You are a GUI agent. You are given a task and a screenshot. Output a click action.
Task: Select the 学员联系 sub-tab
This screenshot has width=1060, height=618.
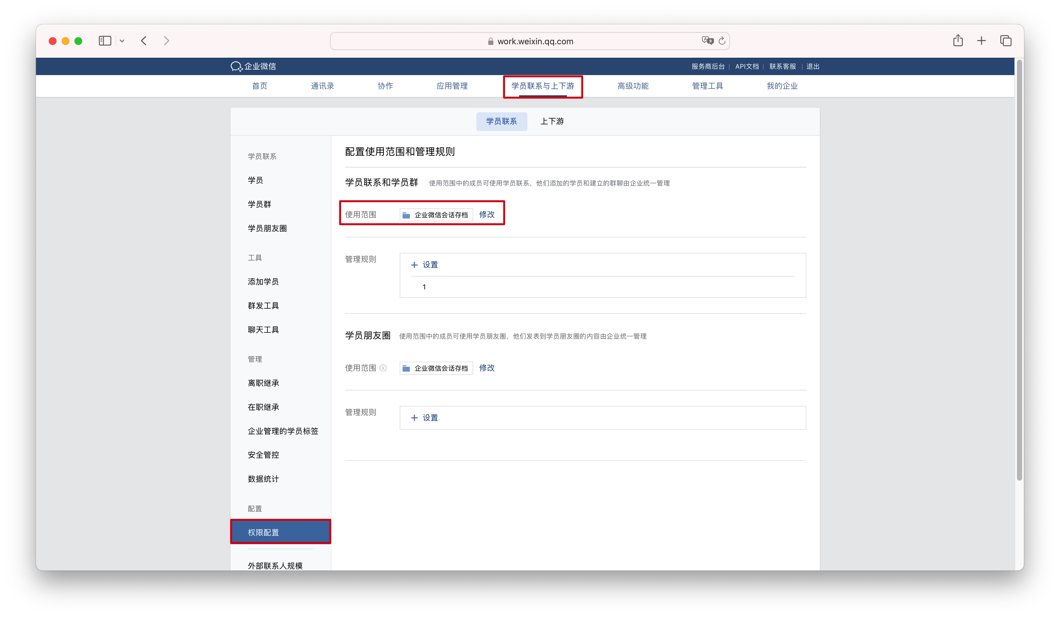point(501,121)
